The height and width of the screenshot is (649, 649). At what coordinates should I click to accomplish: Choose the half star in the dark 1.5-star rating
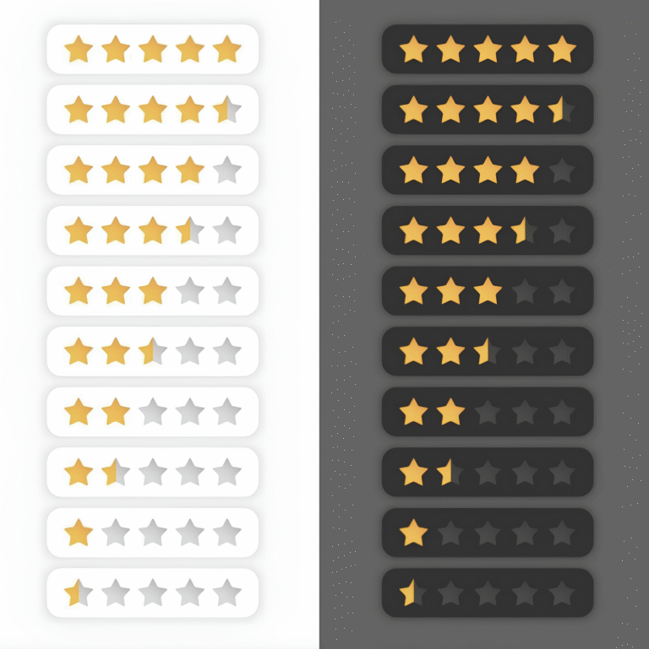click(450, 472)
